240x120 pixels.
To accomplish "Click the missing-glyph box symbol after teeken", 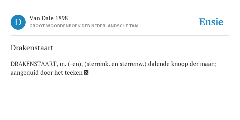I will click(x=86, y=72).
